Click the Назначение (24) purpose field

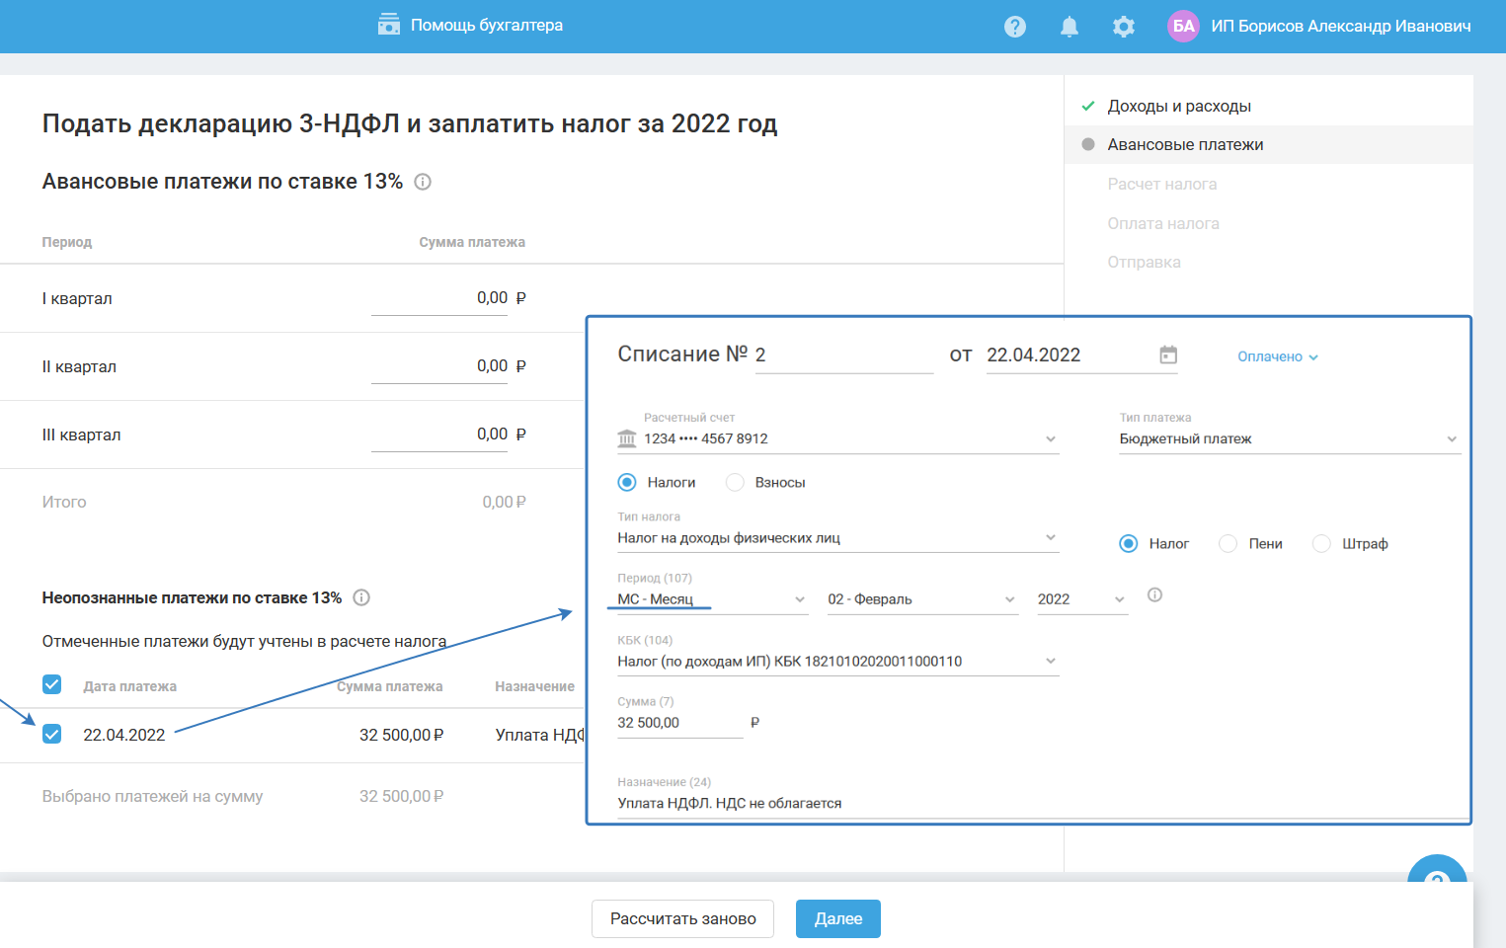click(1043, 804)
